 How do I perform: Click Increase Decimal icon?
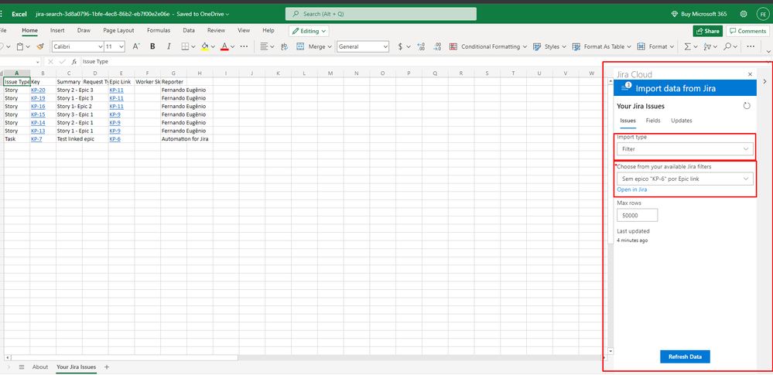pos(421,46)
